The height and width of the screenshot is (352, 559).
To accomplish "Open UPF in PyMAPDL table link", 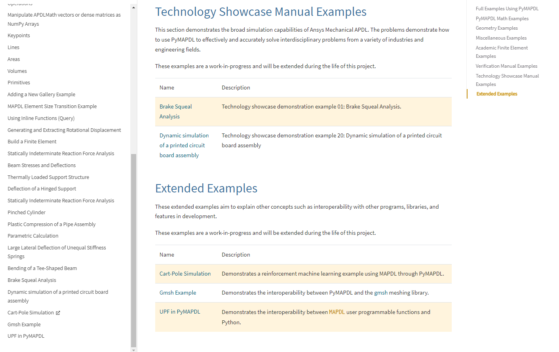I will tap(180, 312).
